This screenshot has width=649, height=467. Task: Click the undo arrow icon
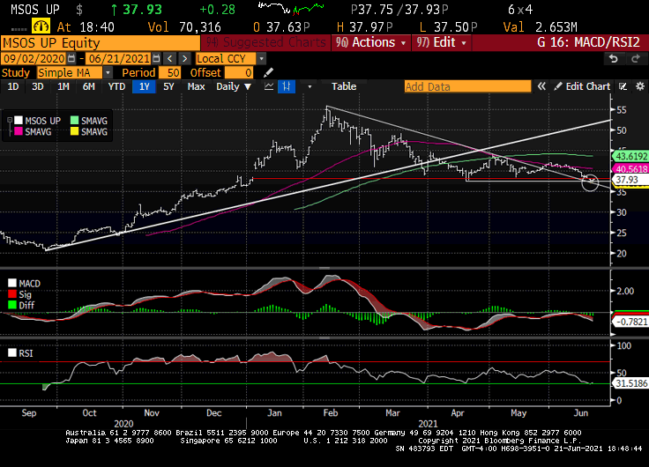pyautogui.click(x=614, y=59)
